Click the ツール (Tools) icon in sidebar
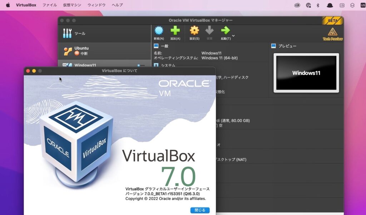 pyautogui.click(x=68, y=33)
